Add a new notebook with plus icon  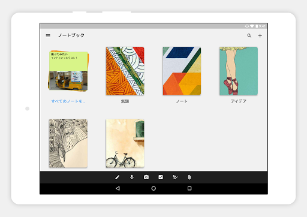coord(260,35)
